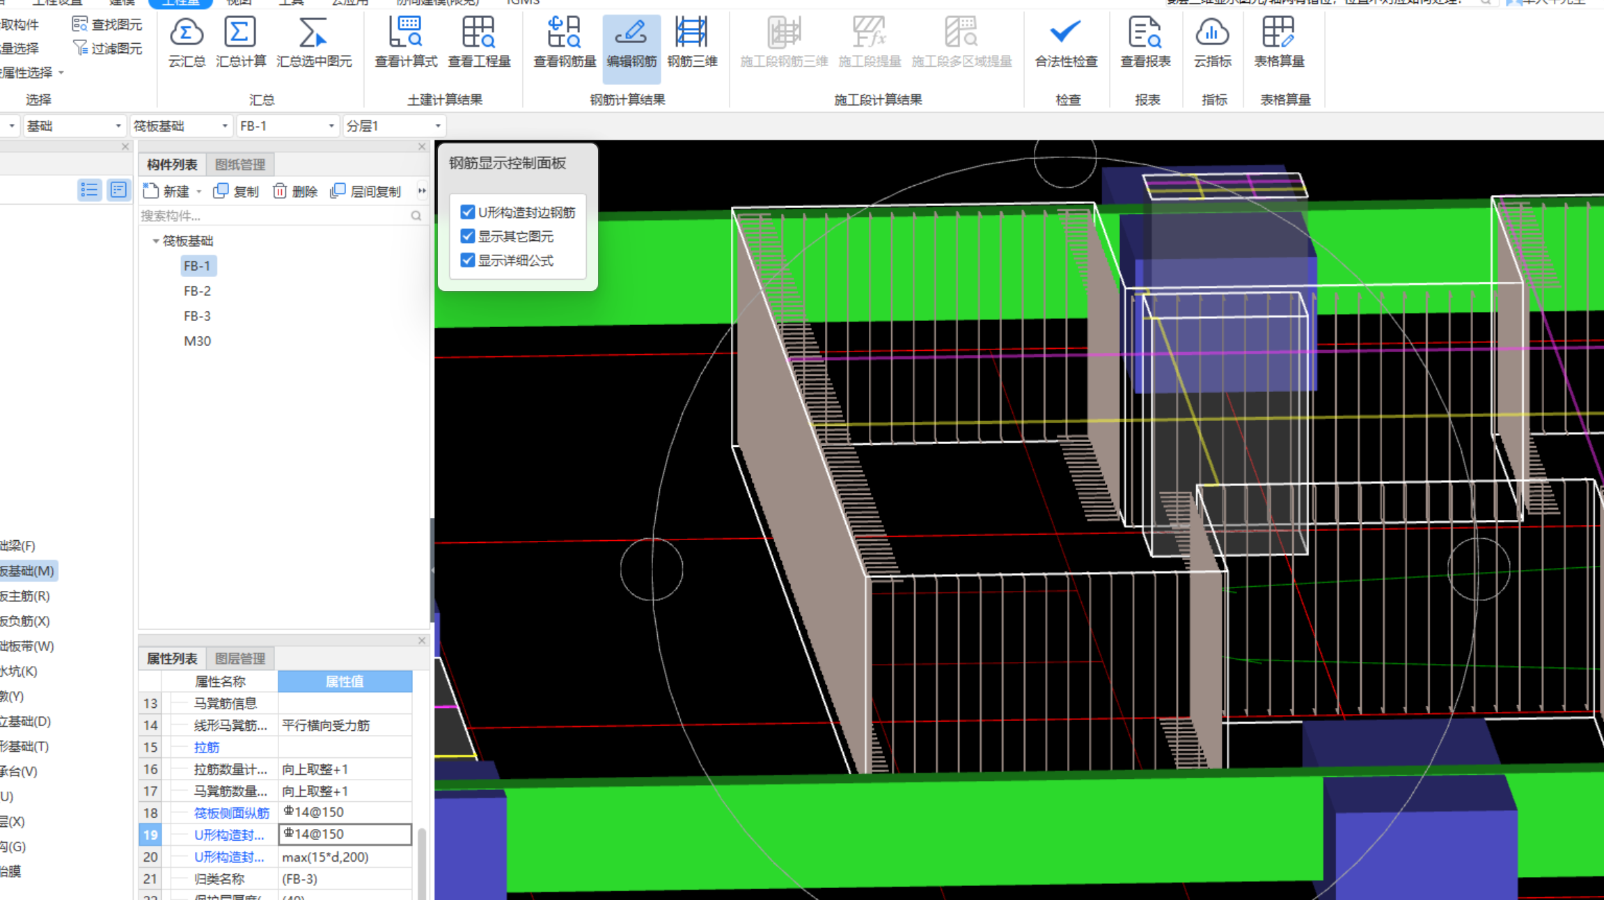Click max(15*d,200) value cell
The width and height of the screenshot is (1604, 900).
pyautogui.click(x=345, y=857)
